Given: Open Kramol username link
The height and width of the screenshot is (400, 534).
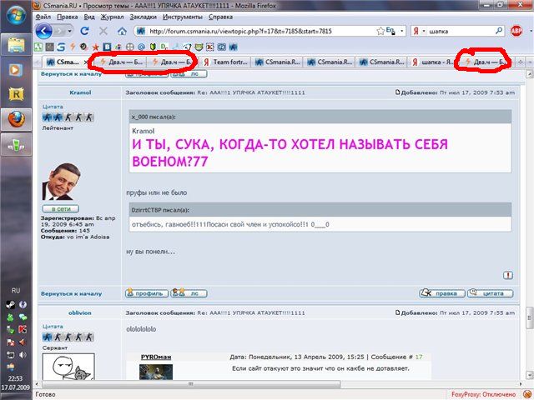Looking at the screenshot, I should (x=80, y=92).
